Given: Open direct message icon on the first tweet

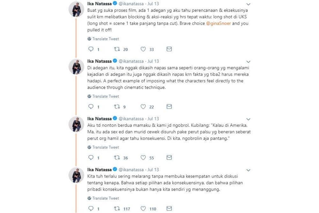Looking at the screenshot, I should (x=169, y=49).
